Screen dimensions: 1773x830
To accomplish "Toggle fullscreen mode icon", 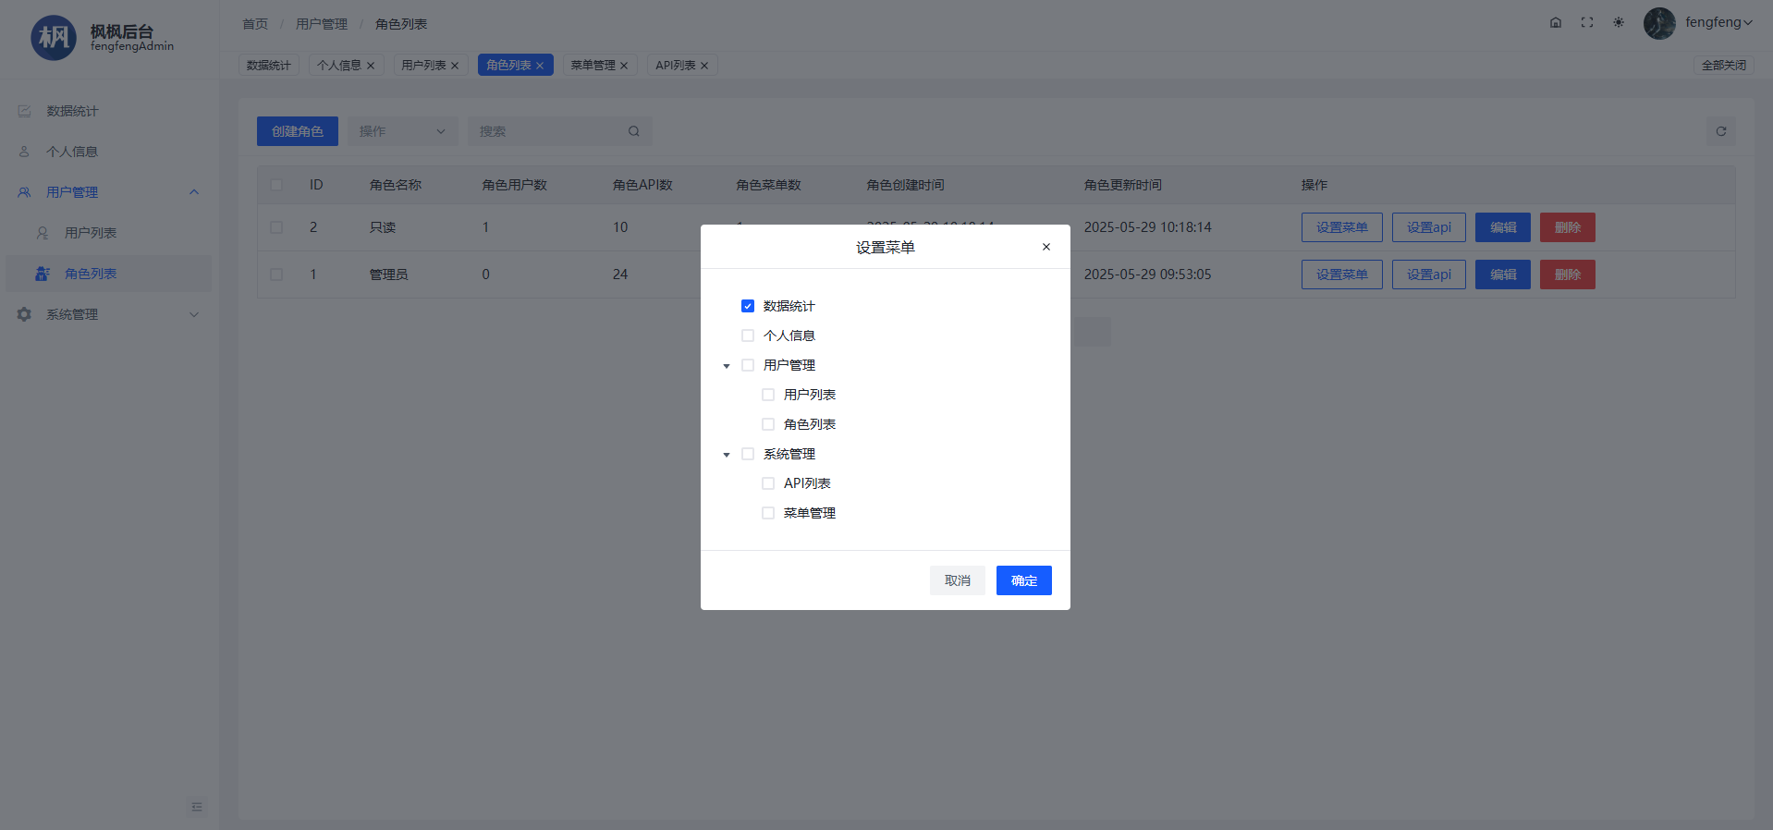I will pos(1587,22).
